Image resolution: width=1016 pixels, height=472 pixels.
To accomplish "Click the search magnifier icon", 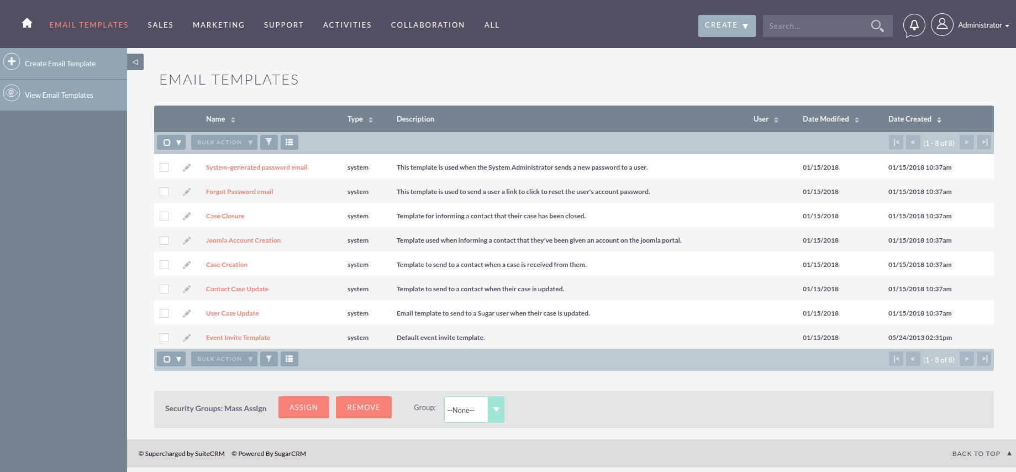I will (x=877, y=26).
